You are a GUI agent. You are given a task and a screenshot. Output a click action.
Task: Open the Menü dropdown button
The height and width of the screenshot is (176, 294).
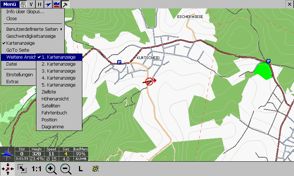coord(10,4)
